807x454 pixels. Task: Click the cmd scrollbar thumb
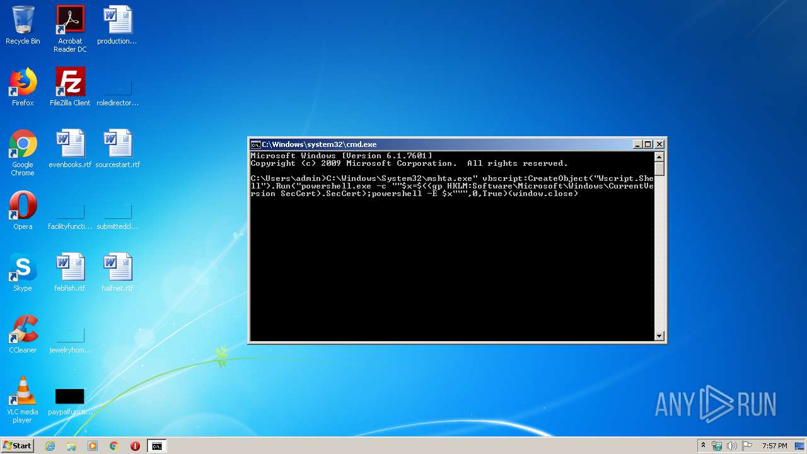tap(659, 169)
